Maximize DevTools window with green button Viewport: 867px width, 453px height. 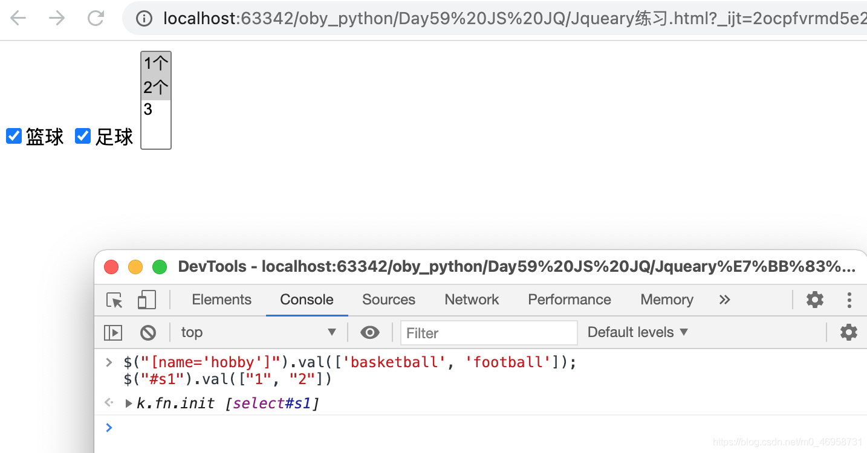[160, 267]
